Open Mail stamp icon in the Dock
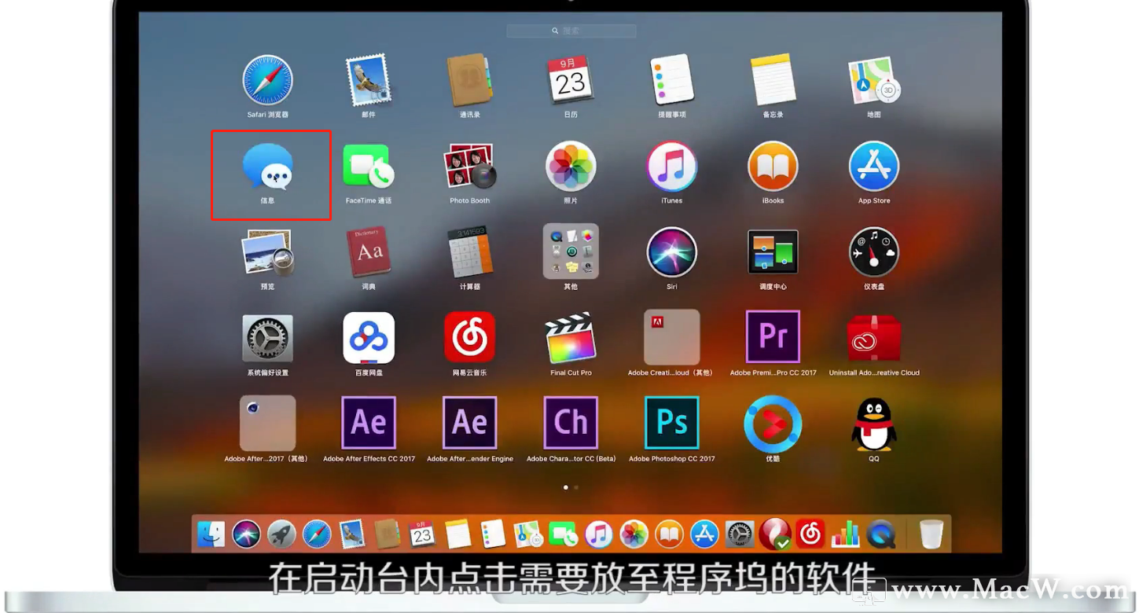Screen dimensions: 1139x613 [351, 534]
